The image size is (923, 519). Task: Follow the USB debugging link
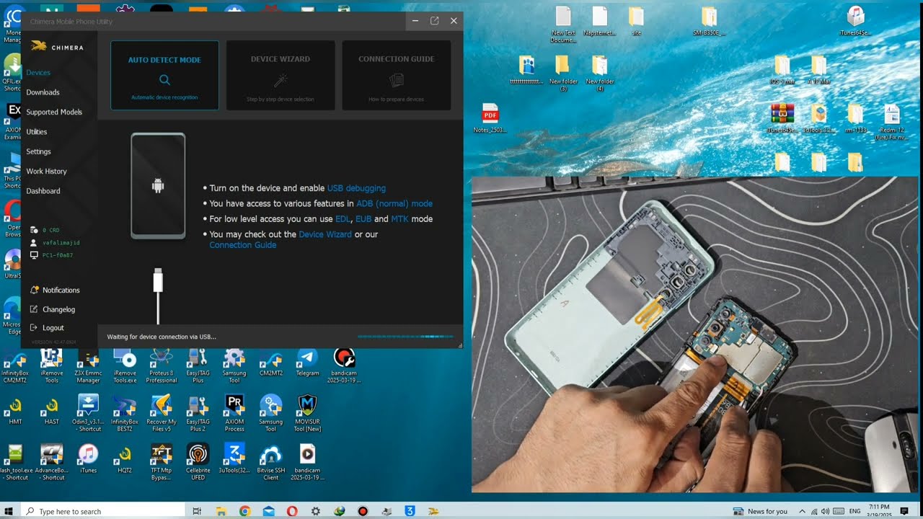356,188
